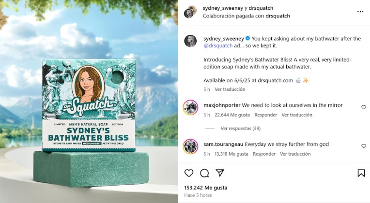
Task: Open the three-dot more options menu
Action: click(360, 12)
